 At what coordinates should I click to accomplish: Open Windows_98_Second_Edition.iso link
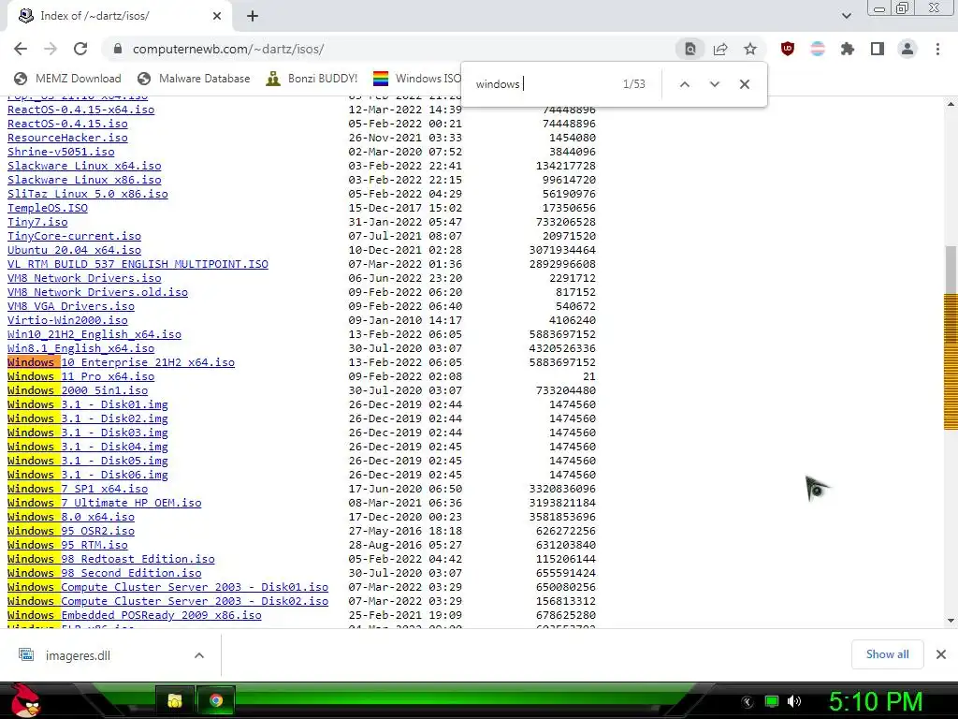tap(105, 574)
